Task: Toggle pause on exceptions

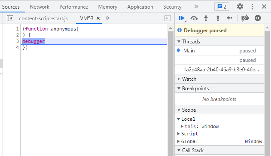Action: point(258,18)
